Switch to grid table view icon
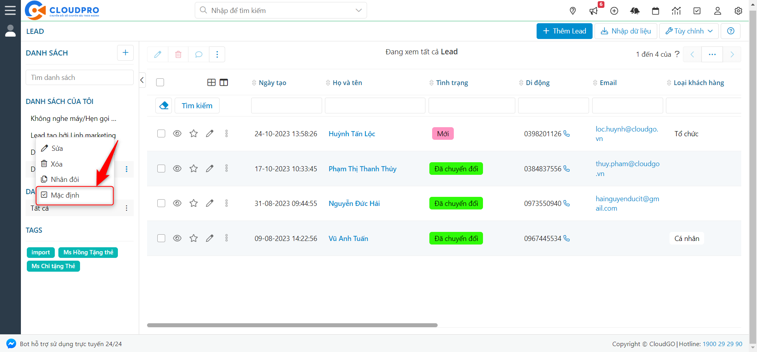The image size is (757, 352). 212,82
